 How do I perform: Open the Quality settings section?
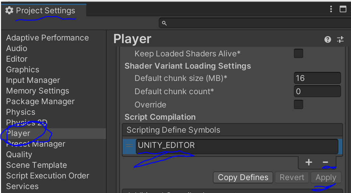click(x=19, y=154)
